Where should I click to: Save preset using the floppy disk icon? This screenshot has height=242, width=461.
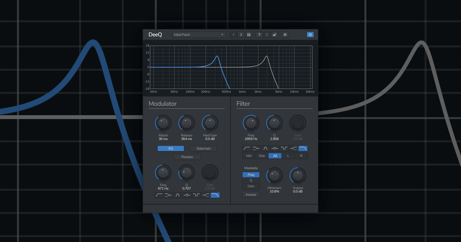click(249, 35)
